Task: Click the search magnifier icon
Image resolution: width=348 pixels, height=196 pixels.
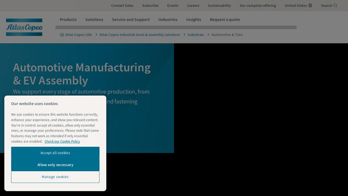Action: click(x=335, y=6)
